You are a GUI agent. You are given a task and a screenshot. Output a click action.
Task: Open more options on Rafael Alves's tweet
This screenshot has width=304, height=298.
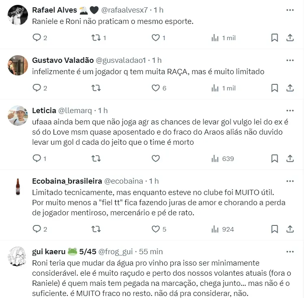point(290,9)
